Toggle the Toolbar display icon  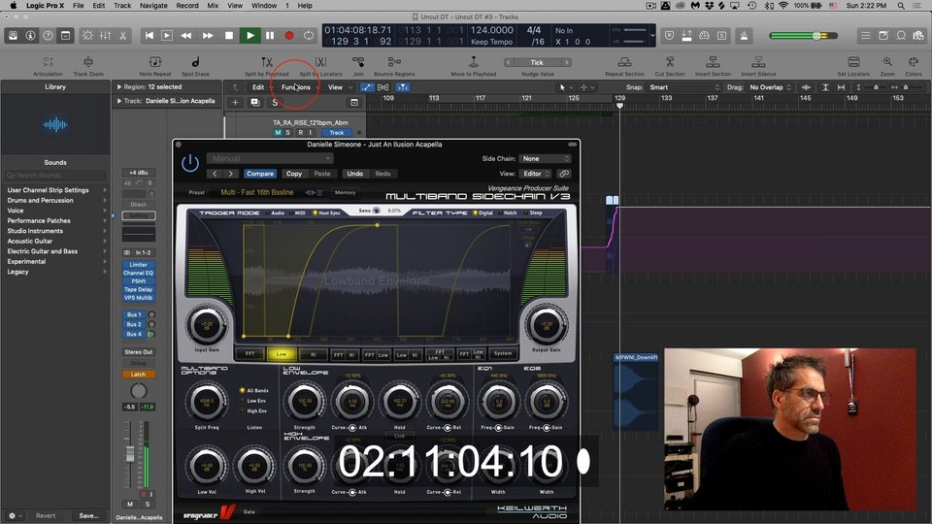[x=65, y=36]
